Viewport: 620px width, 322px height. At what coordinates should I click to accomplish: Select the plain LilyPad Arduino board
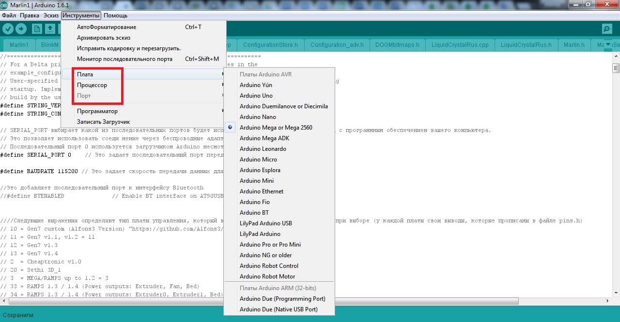pos(279,234)
